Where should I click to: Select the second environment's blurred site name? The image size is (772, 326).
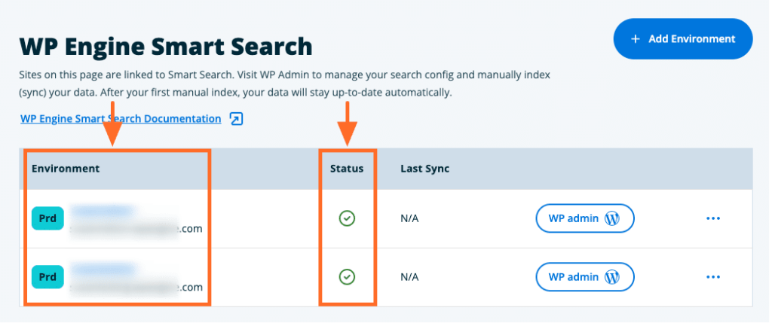pos(103,268)
